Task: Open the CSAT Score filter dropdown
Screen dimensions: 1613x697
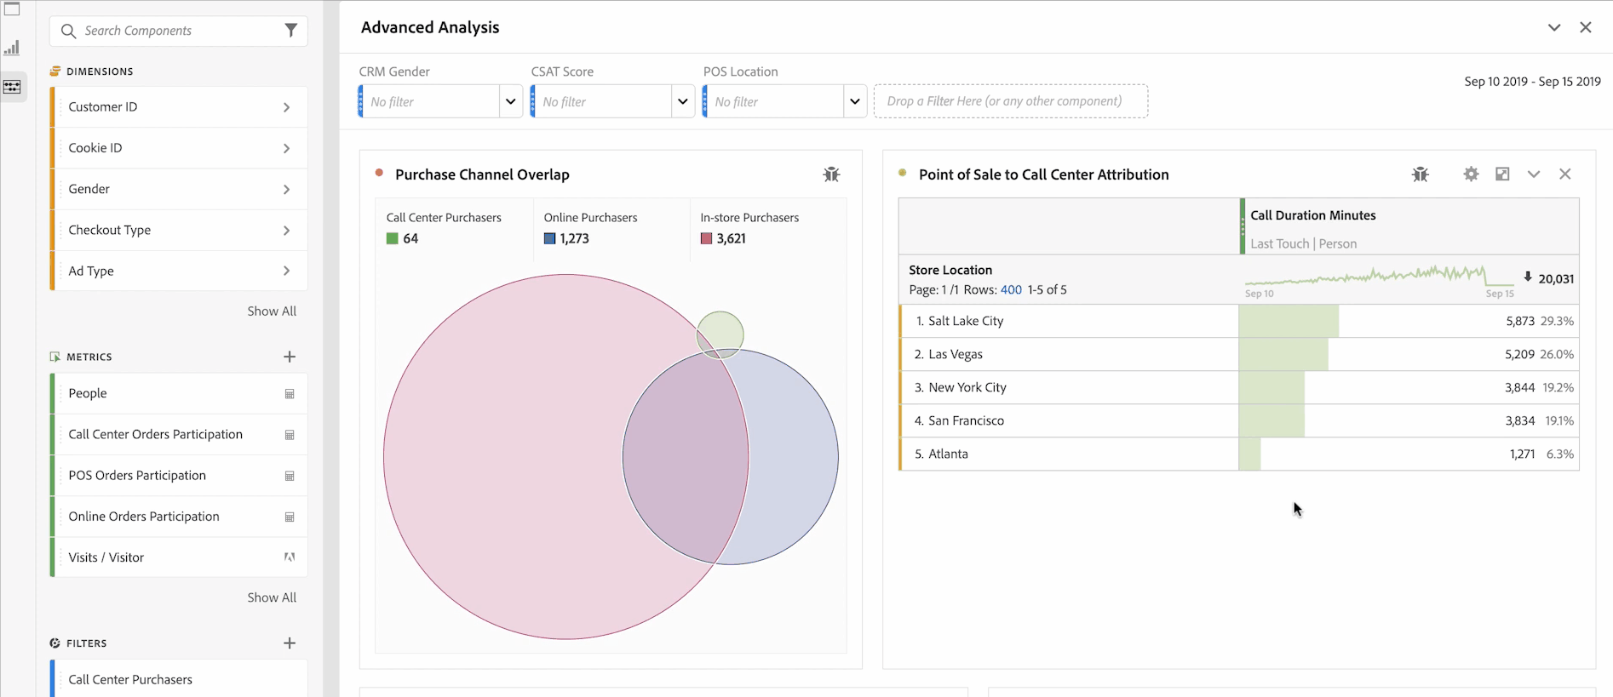Action: click(x=682, y=101)
